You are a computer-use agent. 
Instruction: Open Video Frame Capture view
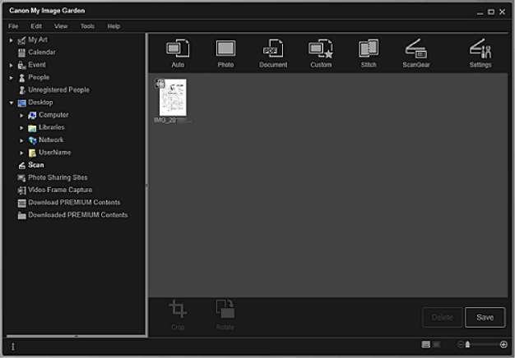click(x=60, y=190)
